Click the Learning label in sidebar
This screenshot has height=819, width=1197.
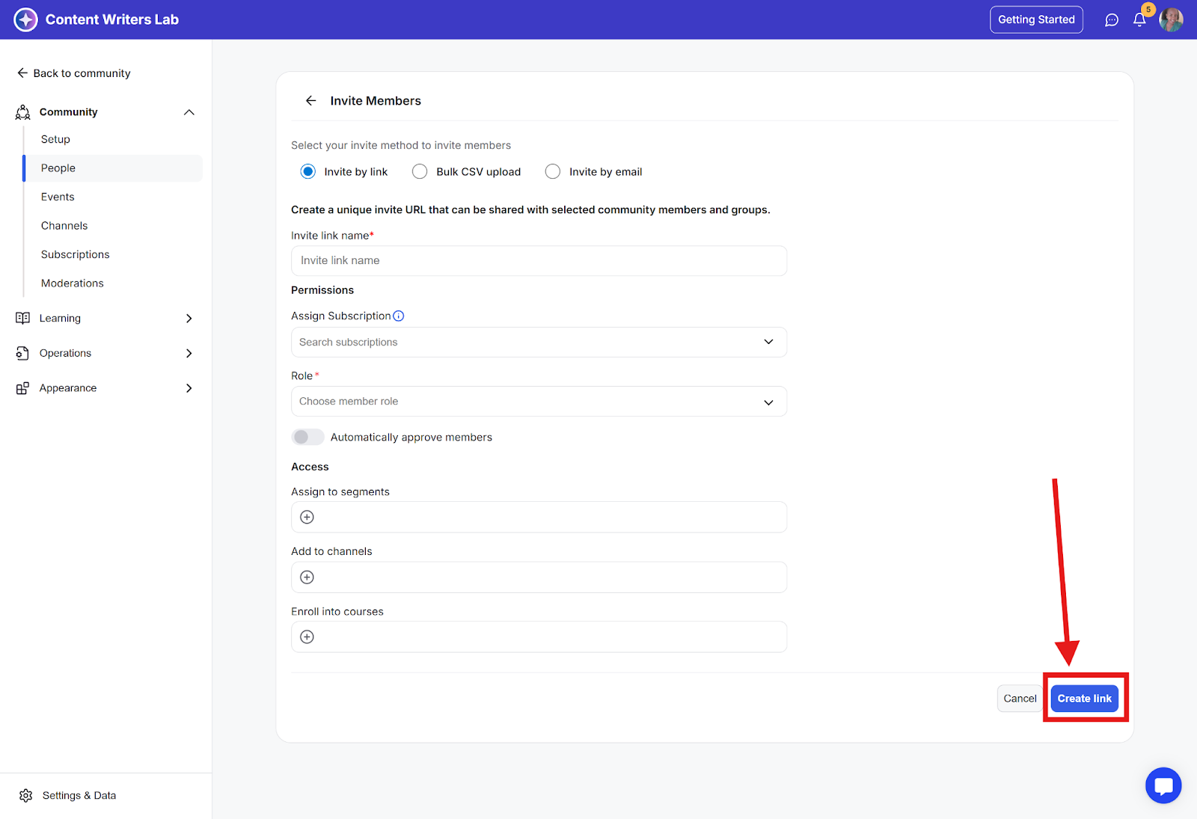click(60, 318)
